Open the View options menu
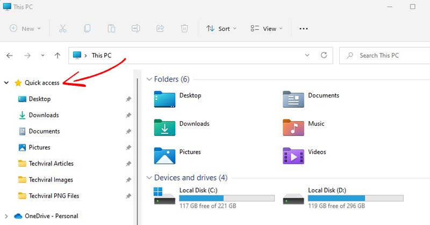 tap(266, 28)
